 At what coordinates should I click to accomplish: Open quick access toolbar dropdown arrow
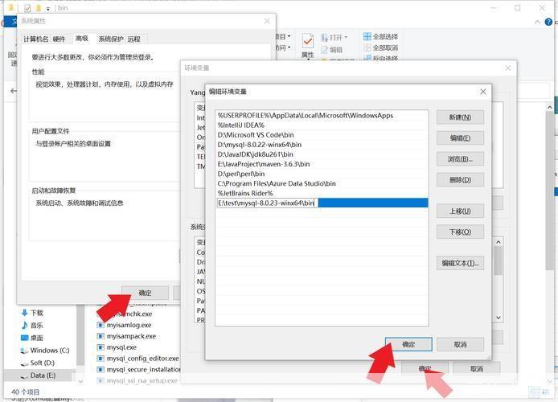(48, 8)
